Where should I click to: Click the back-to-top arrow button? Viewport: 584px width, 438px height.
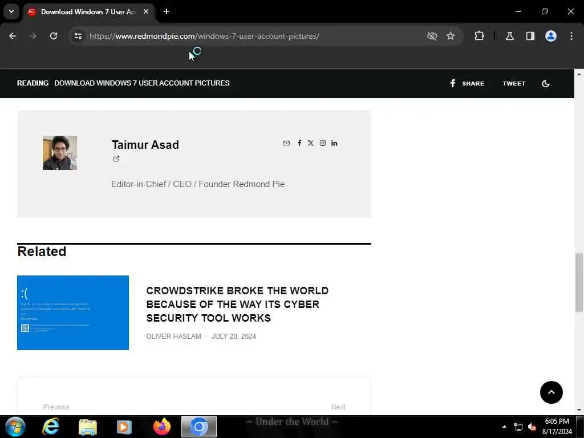tap(551, 392)
